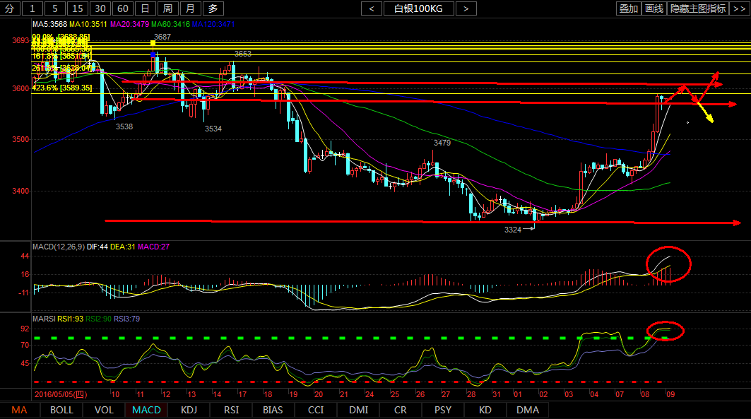The image size is (751, 419).
Task: Toggle 隐藏主图指标 to hide main indicators
Action: pos(698,8)
